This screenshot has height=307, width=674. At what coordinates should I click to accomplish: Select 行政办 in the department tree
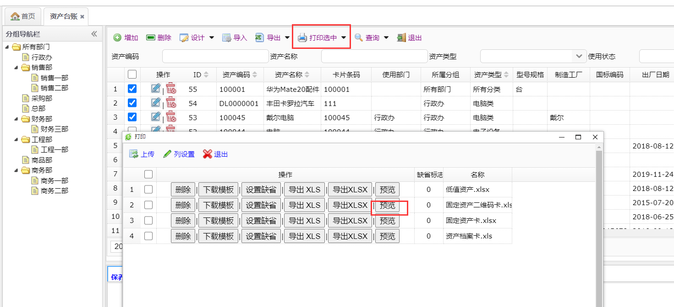pyautogui.click(x=42, y=58)
